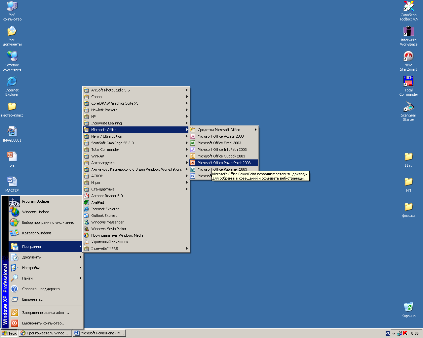Viewport: 423px width, 338px height.
Task: Expand CorelDRAW Graphics Suite X3 folder
Action: pos(136,103)
